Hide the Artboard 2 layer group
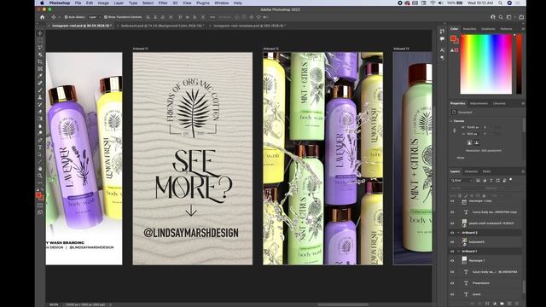Screen dimensions: 546x307 click(x=452, y=233)
